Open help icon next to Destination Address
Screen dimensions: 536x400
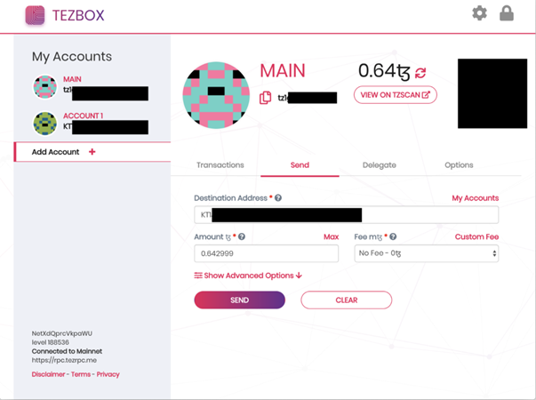click(x=278, y=198)
